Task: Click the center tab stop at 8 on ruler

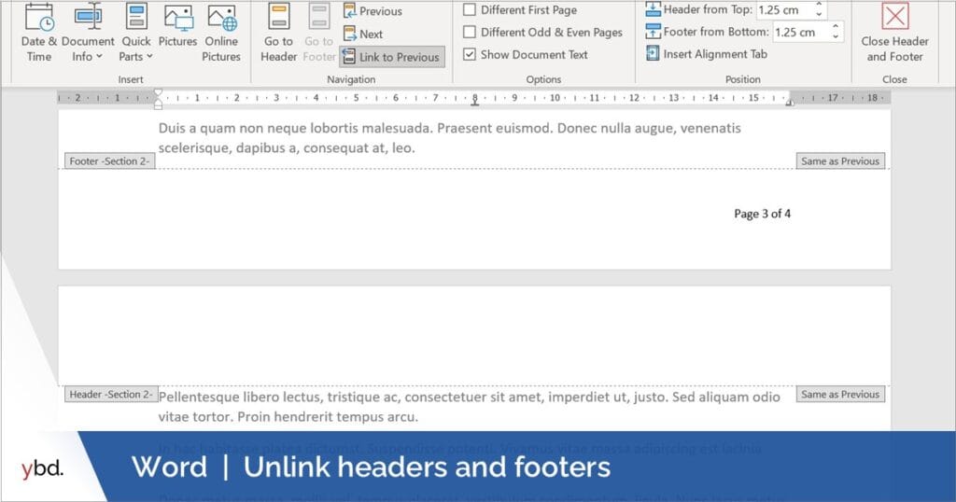Action: pyautogui.click(x=475, y=102)
